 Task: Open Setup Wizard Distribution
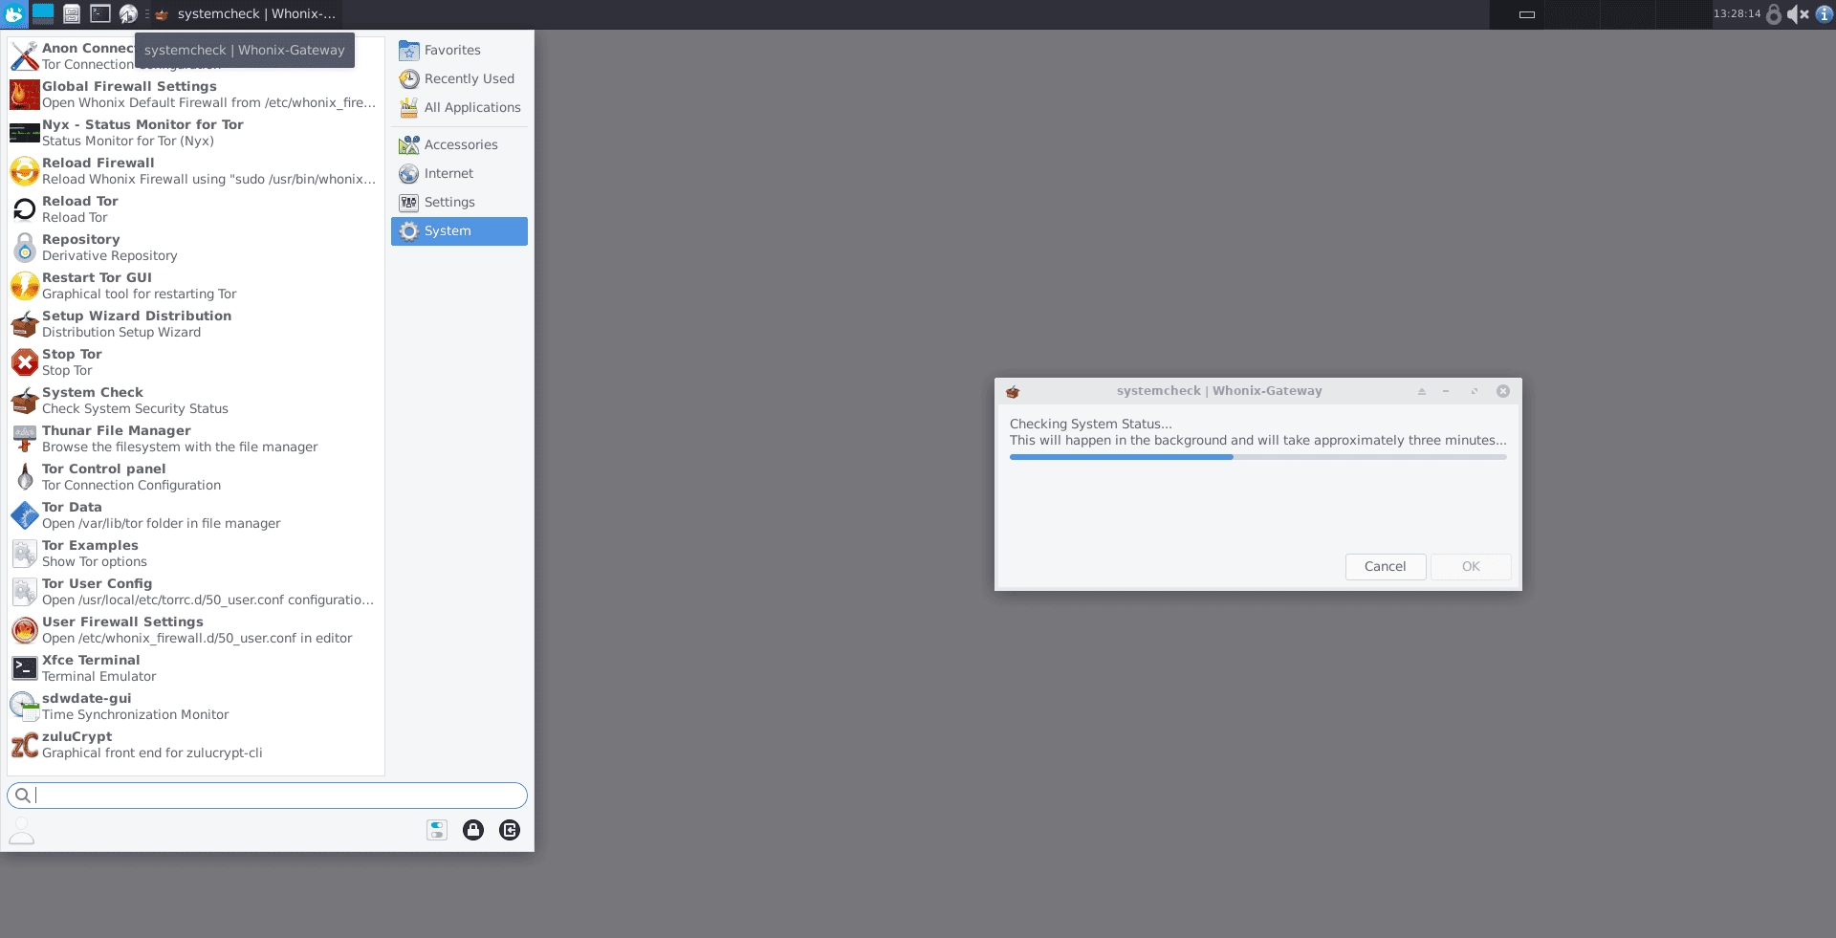[195, 324]
